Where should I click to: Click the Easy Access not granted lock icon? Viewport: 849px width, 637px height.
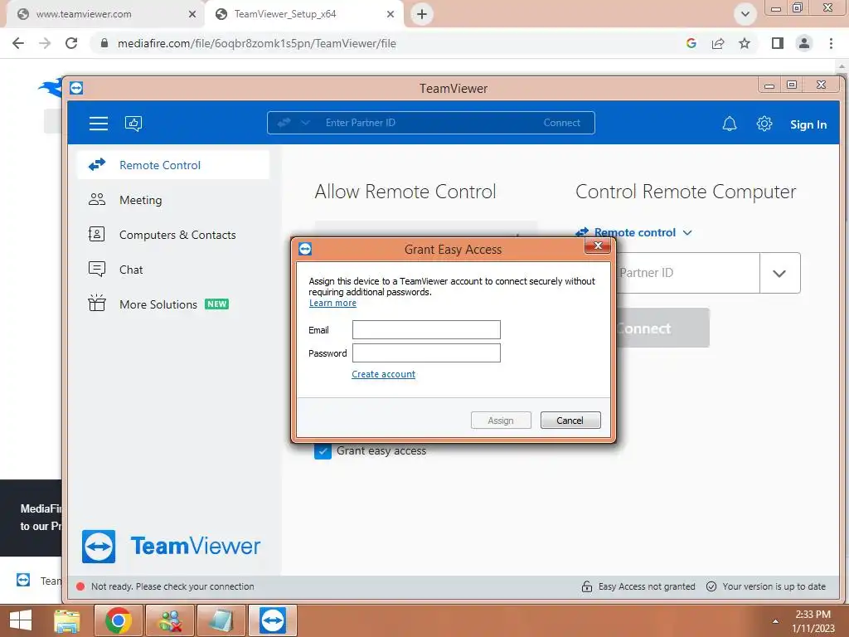click(587, 586)
